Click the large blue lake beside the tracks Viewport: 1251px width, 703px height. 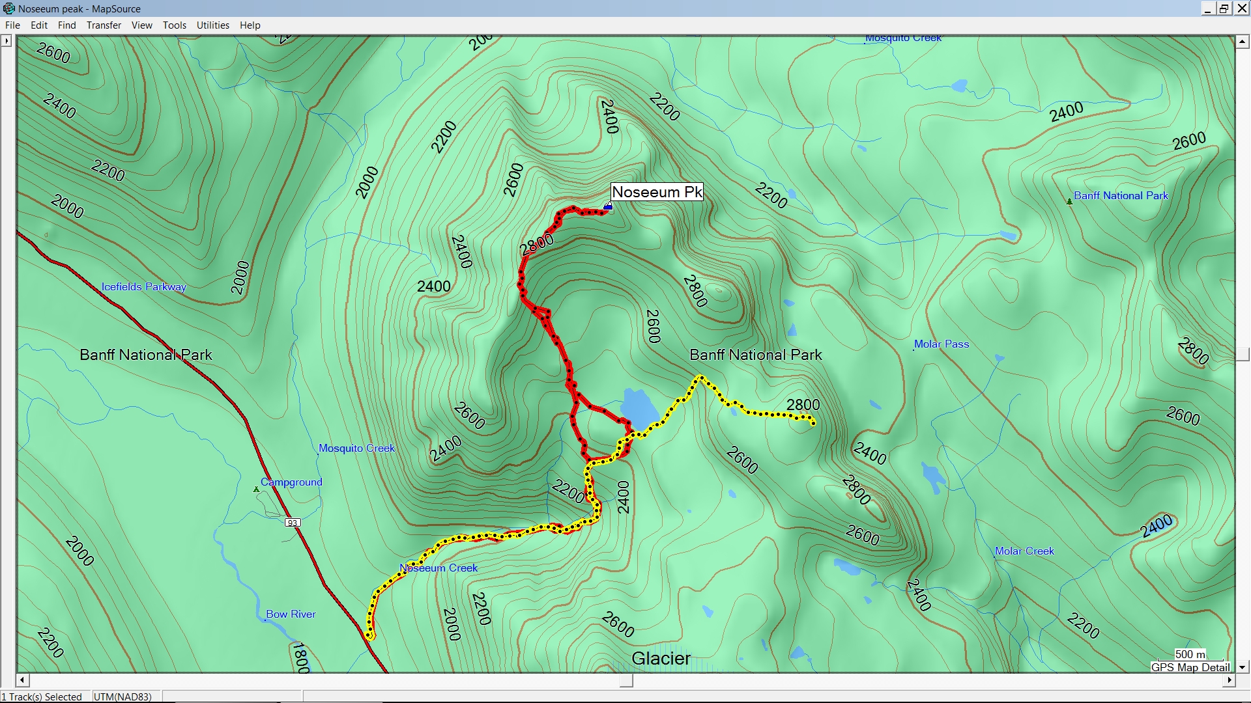[x=639, y=408]
